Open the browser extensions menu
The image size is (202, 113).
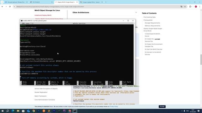pyautogui.click(x=190, y=7)
